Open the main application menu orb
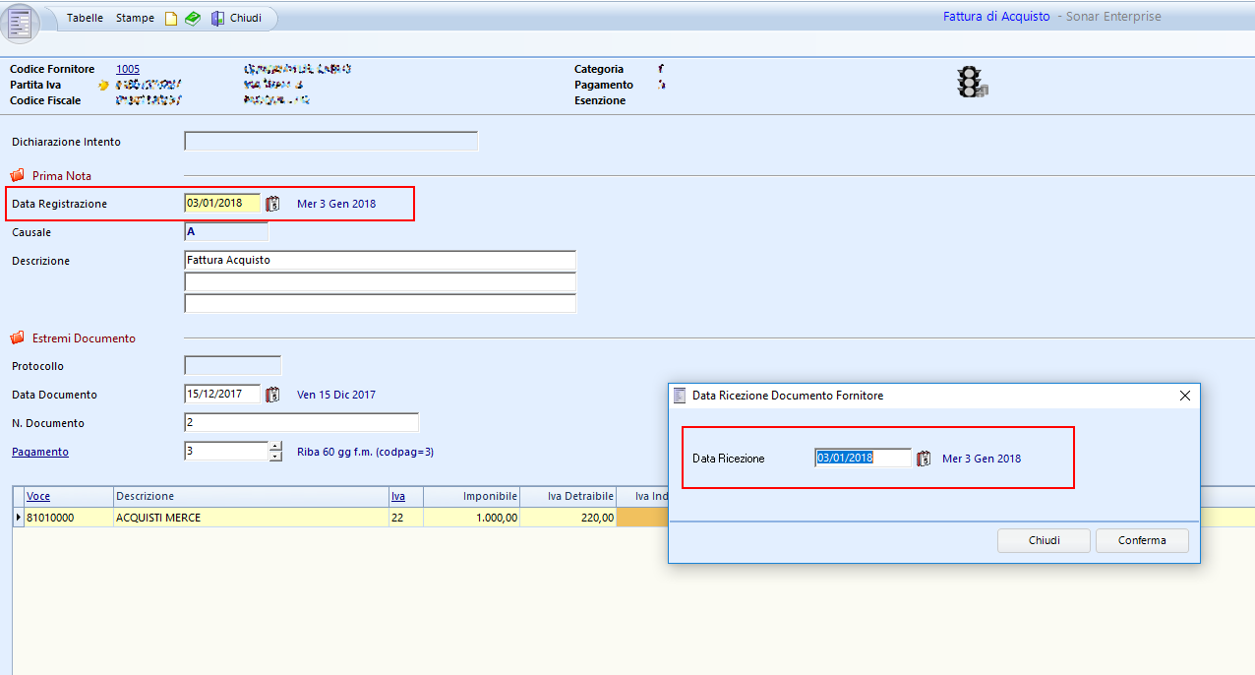Screen dimensions: 1255x675 [x=21, y=23]
